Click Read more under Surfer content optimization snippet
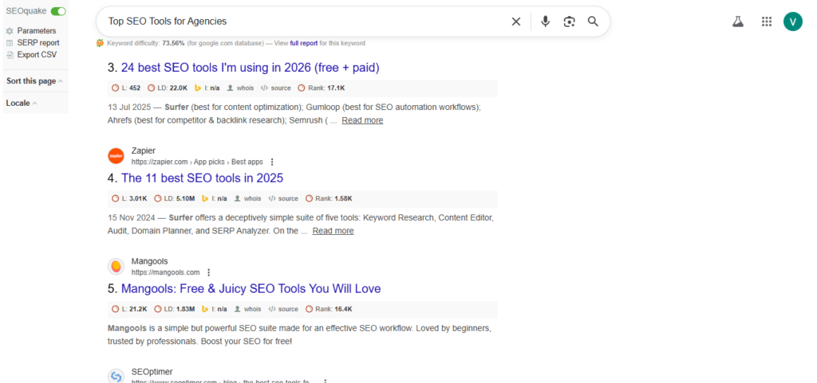Screen dimensions: 817x383 362,120
